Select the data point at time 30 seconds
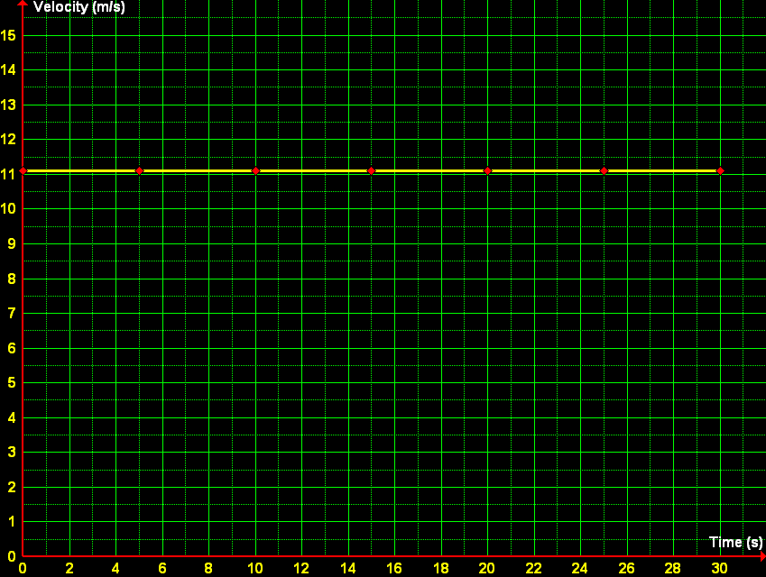Screen dimensions: 766x577 click(x=719, y=169)
